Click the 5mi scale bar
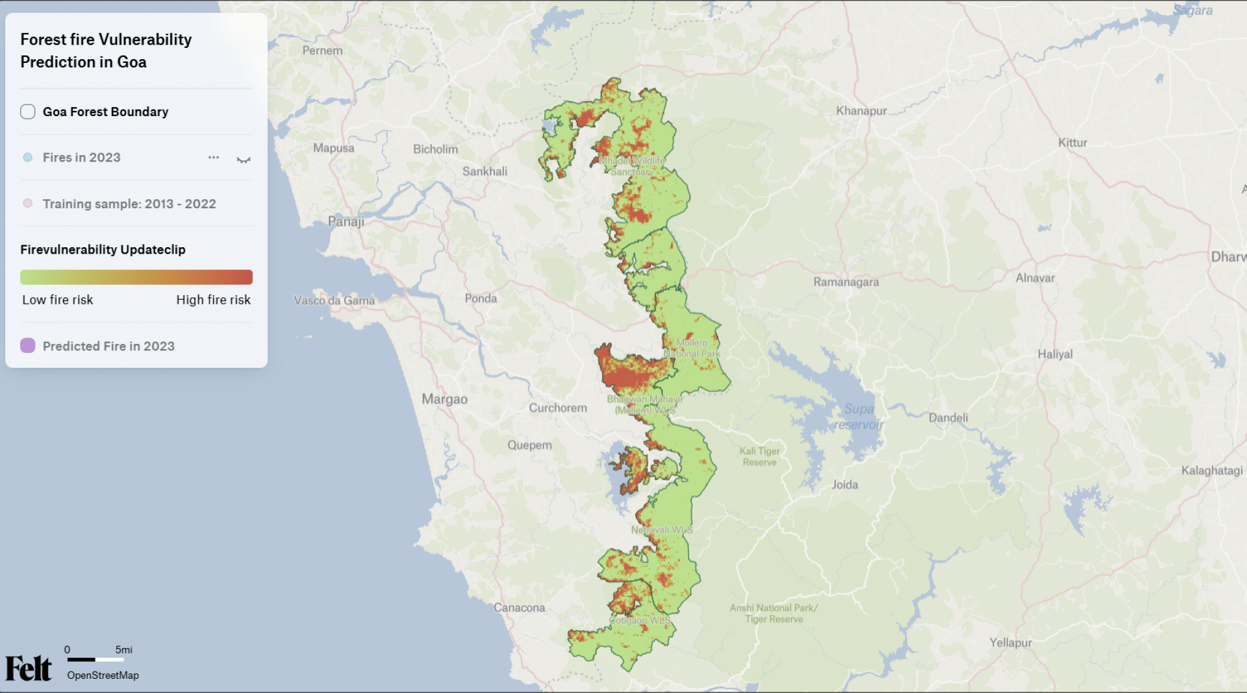 [x=95, y=659]
